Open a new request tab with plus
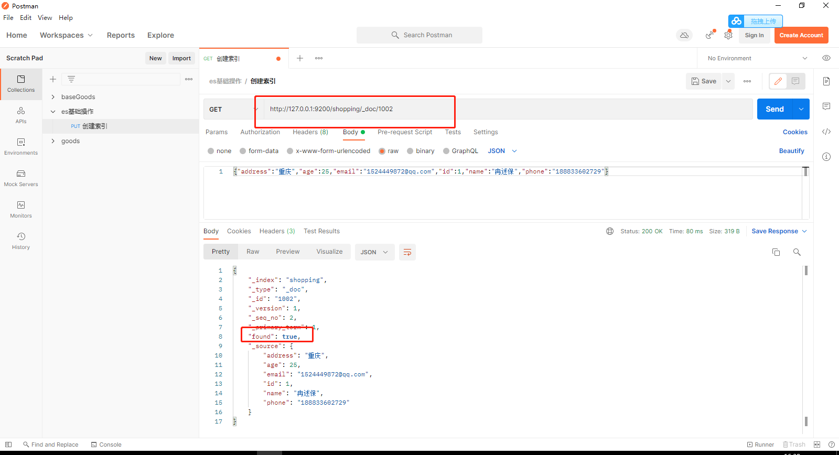 tap(300, 58)
